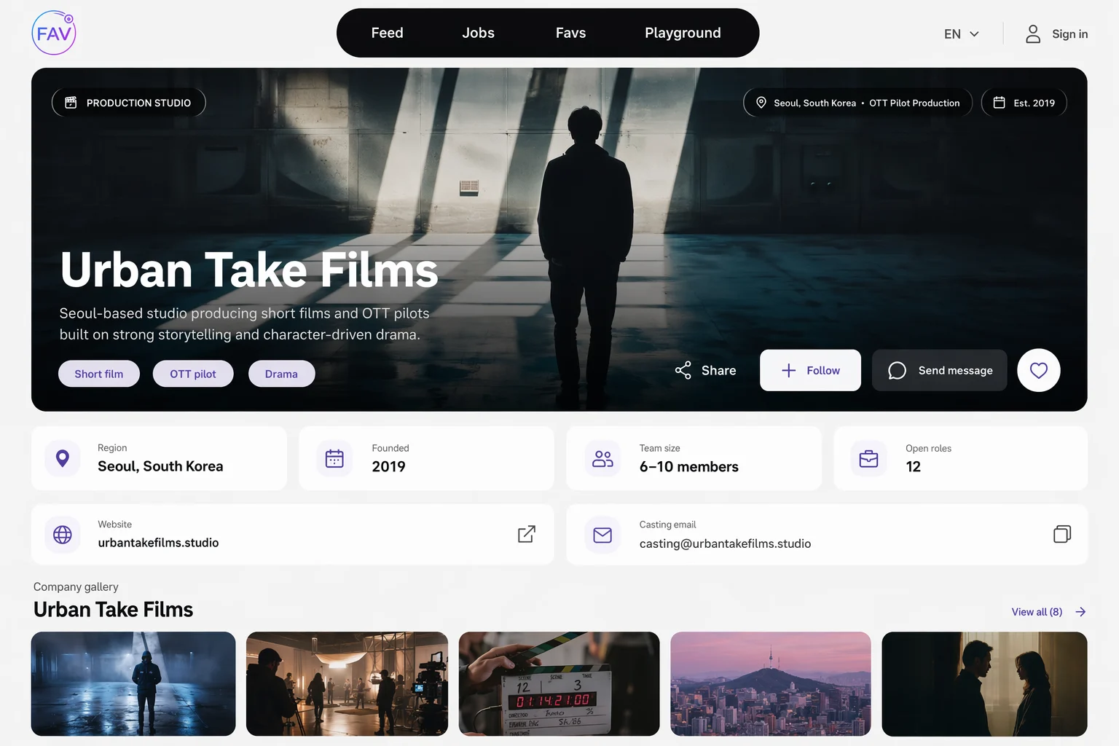1119x746 pixels.
Task: Switch to the Playground tab
Action: point(683,33)
